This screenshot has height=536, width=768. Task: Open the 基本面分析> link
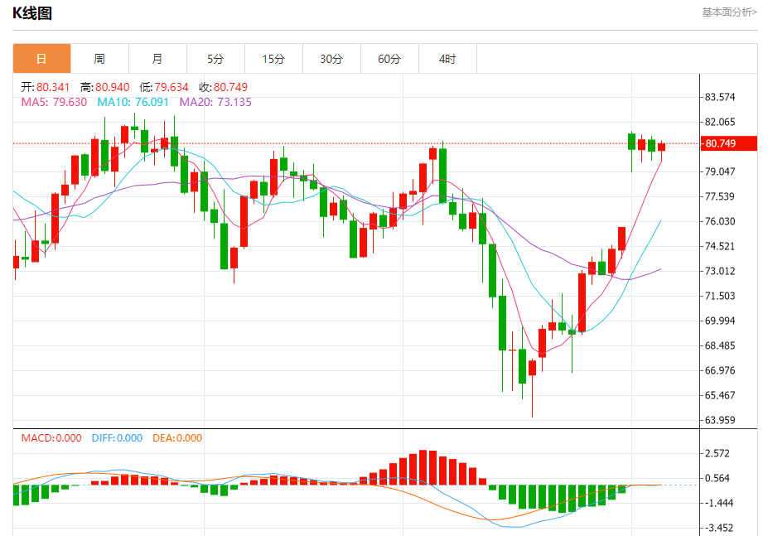729,12
